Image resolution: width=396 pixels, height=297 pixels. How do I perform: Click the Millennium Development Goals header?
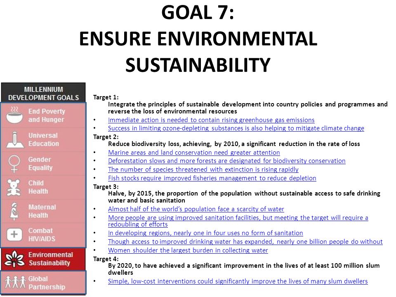43,93
